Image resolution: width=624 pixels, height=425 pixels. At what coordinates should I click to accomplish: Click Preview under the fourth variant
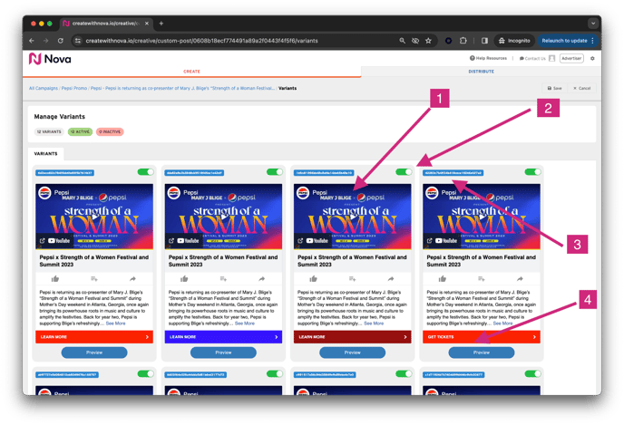482,353
